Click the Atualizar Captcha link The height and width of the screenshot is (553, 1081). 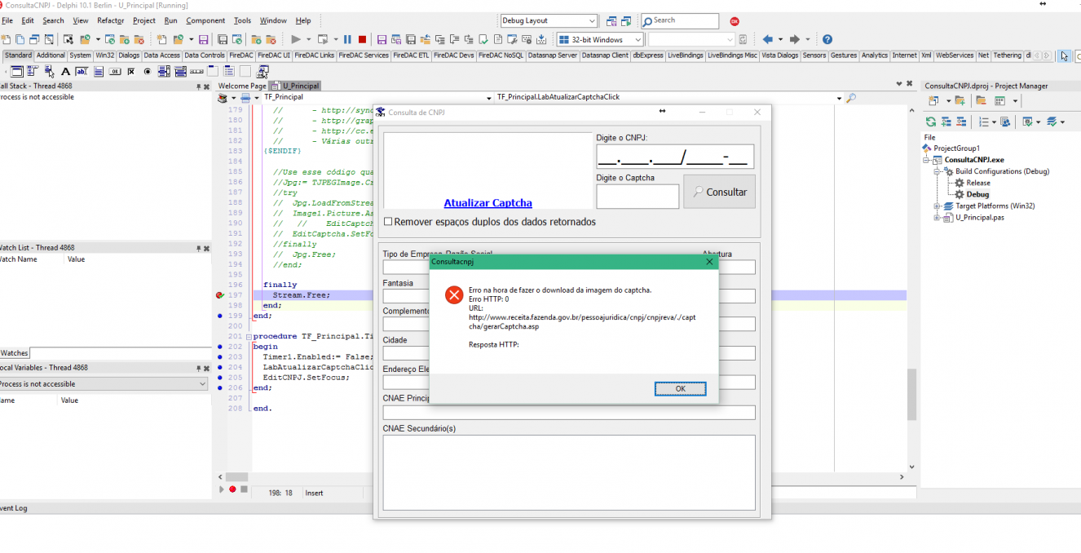point(488,203)
